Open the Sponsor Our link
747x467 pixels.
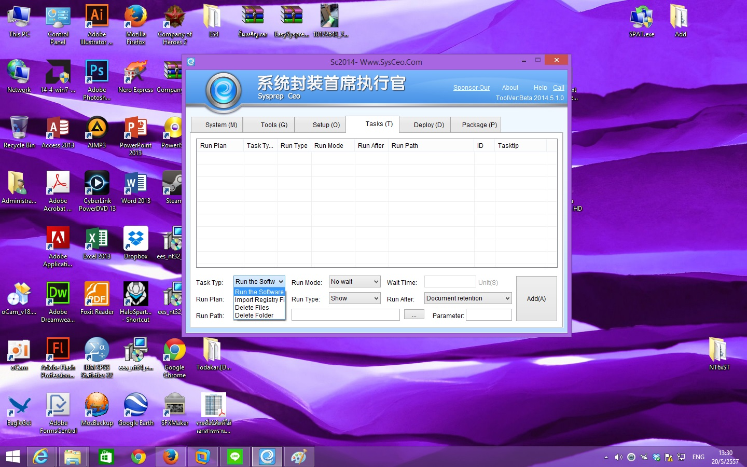click(x=471, y=88)
